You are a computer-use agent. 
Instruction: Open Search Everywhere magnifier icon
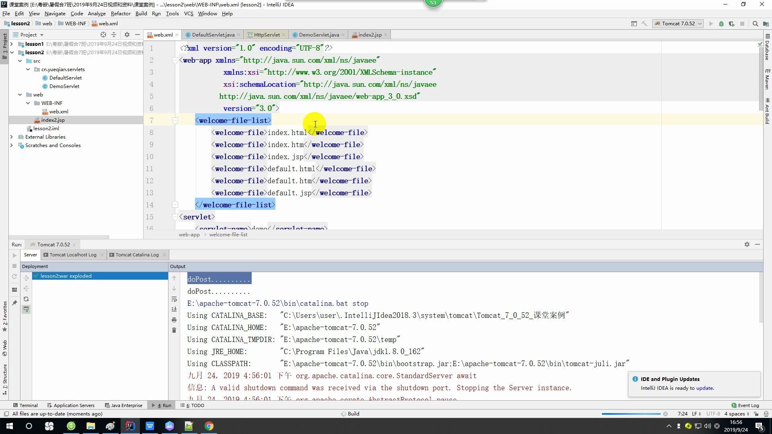click(x=756, y=24)
